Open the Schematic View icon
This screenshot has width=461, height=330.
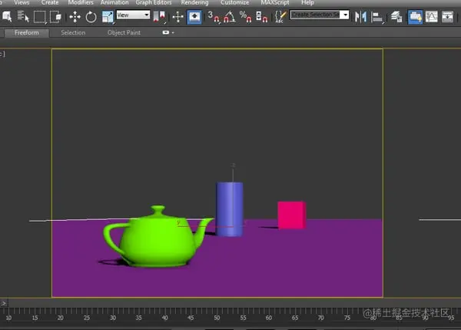point(447,17)
